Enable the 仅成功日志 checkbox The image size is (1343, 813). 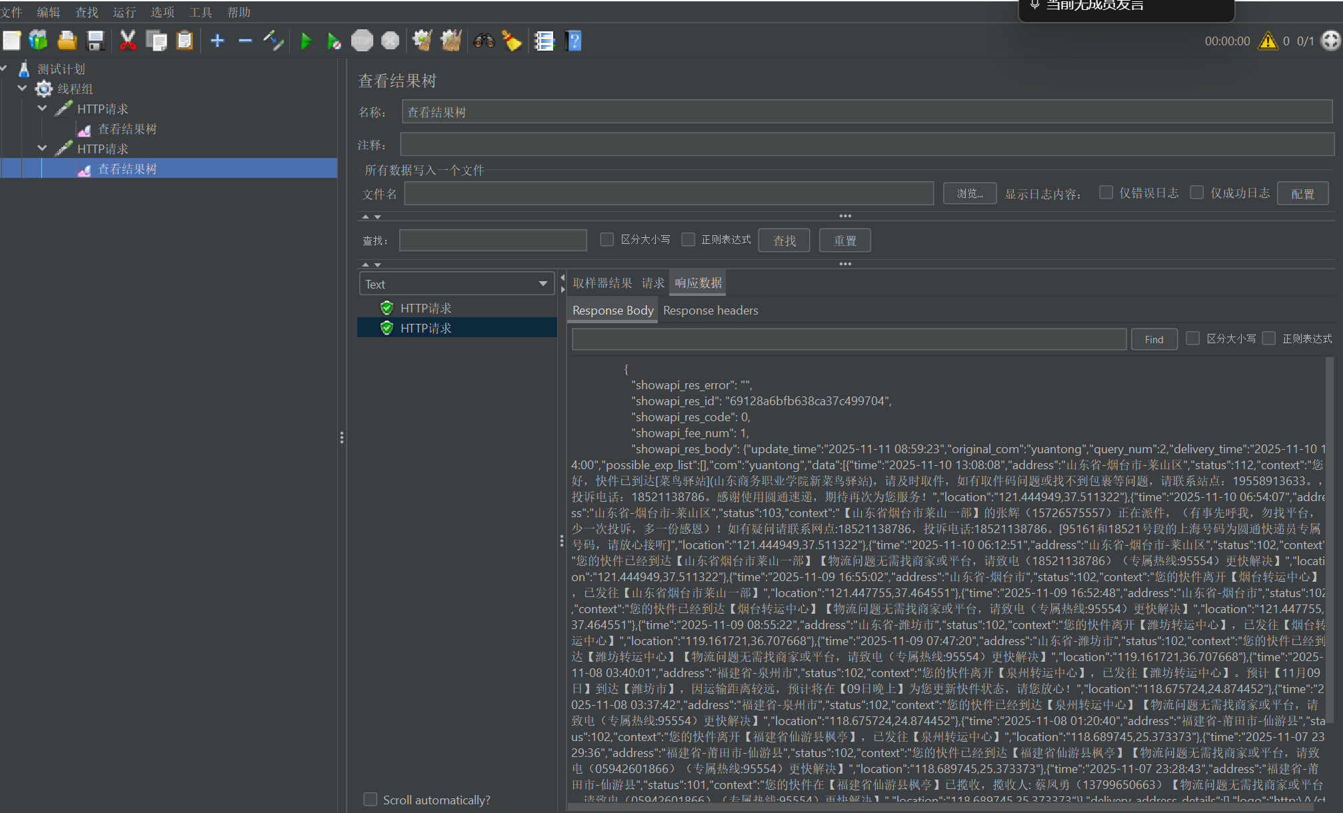tap(1197, 193)
